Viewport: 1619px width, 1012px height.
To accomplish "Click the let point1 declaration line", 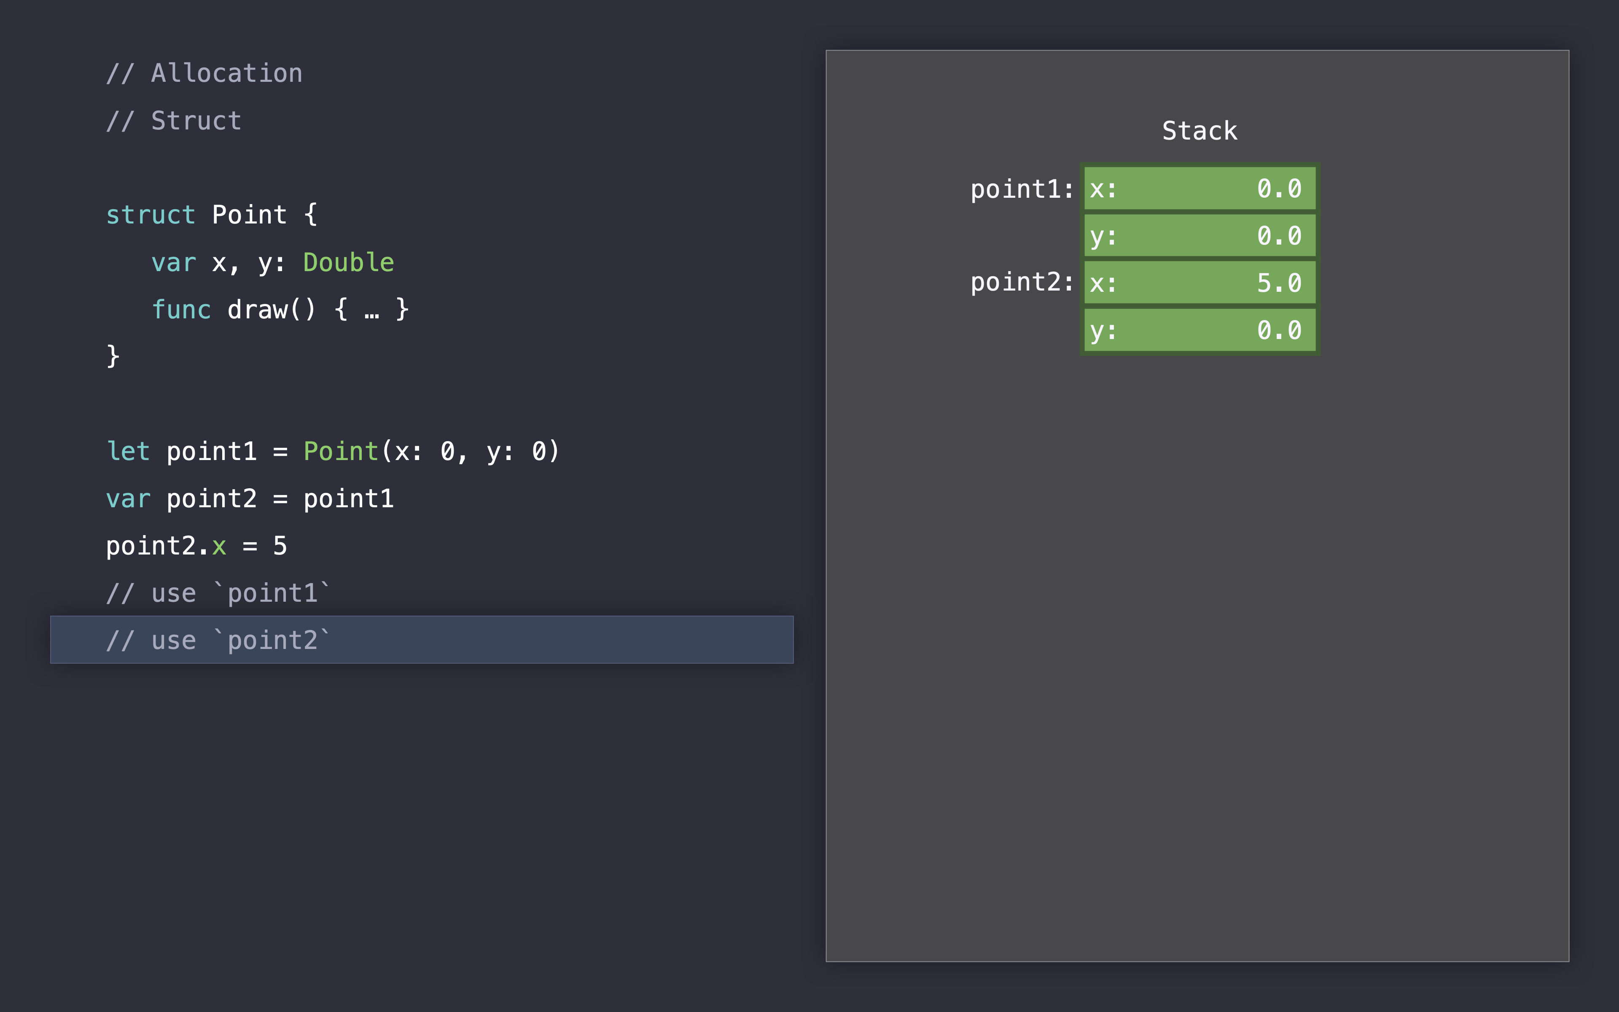I will 333,451.
